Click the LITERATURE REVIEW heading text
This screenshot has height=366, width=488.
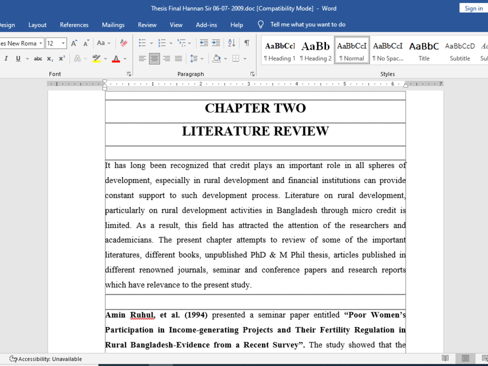click(255, 131)
